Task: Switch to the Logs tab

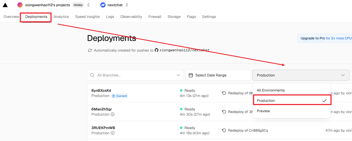Action: tap(110, 17)
